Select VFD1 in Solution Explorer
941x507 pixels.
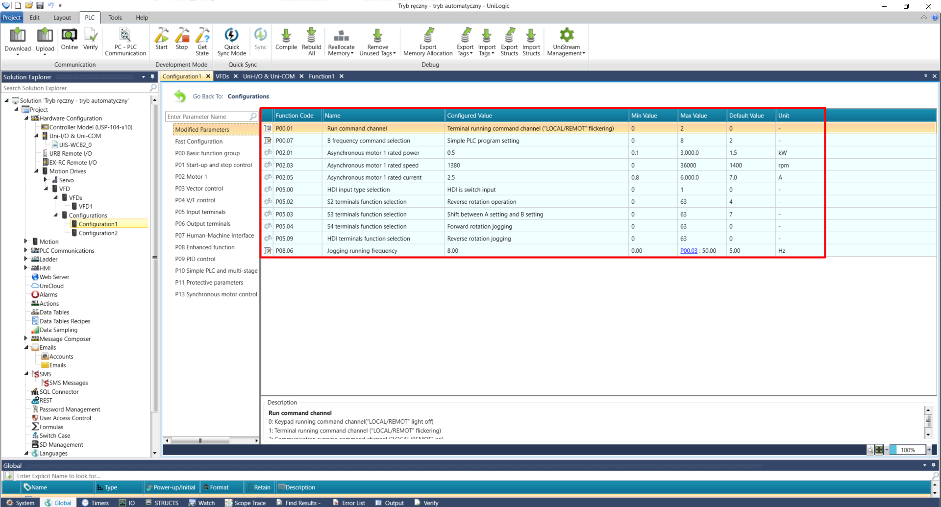pyautogui.click(x=85, y=207)
